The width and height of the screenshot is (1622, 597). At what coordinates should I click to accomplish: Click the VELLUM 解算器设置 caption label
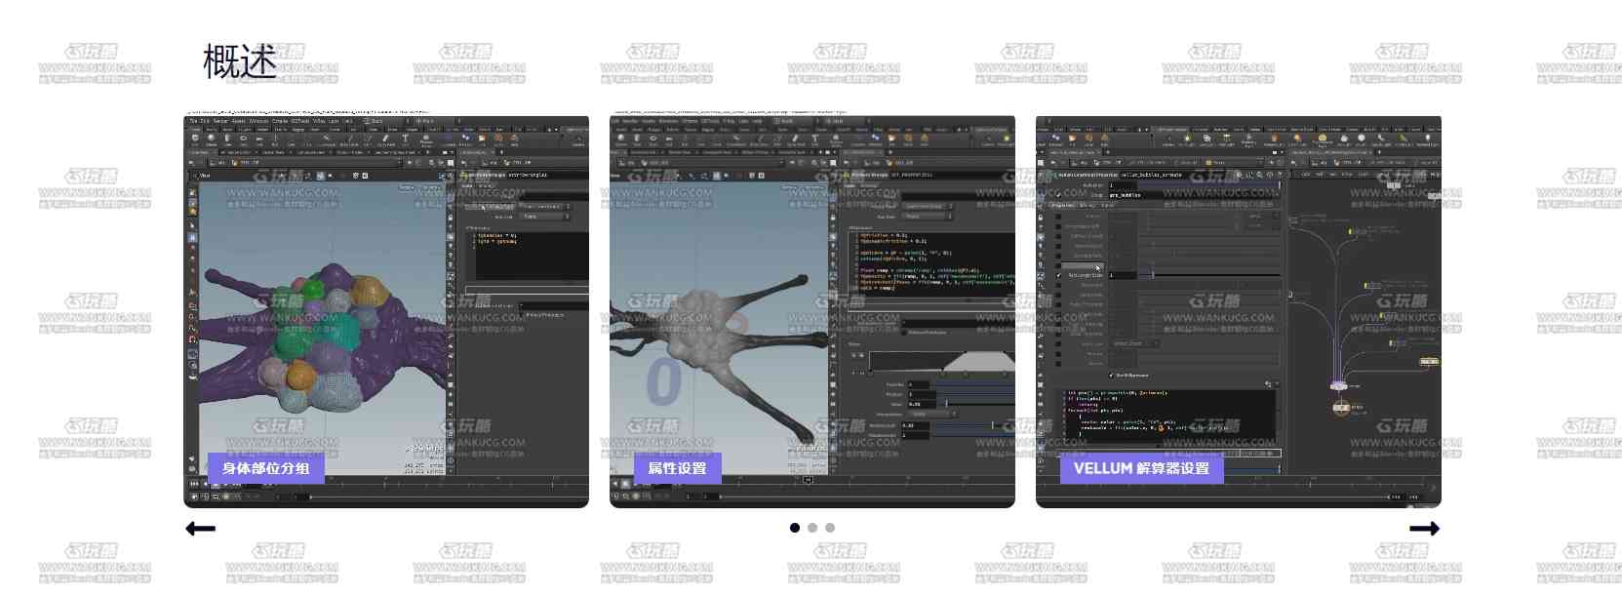tap(1141, 468)
